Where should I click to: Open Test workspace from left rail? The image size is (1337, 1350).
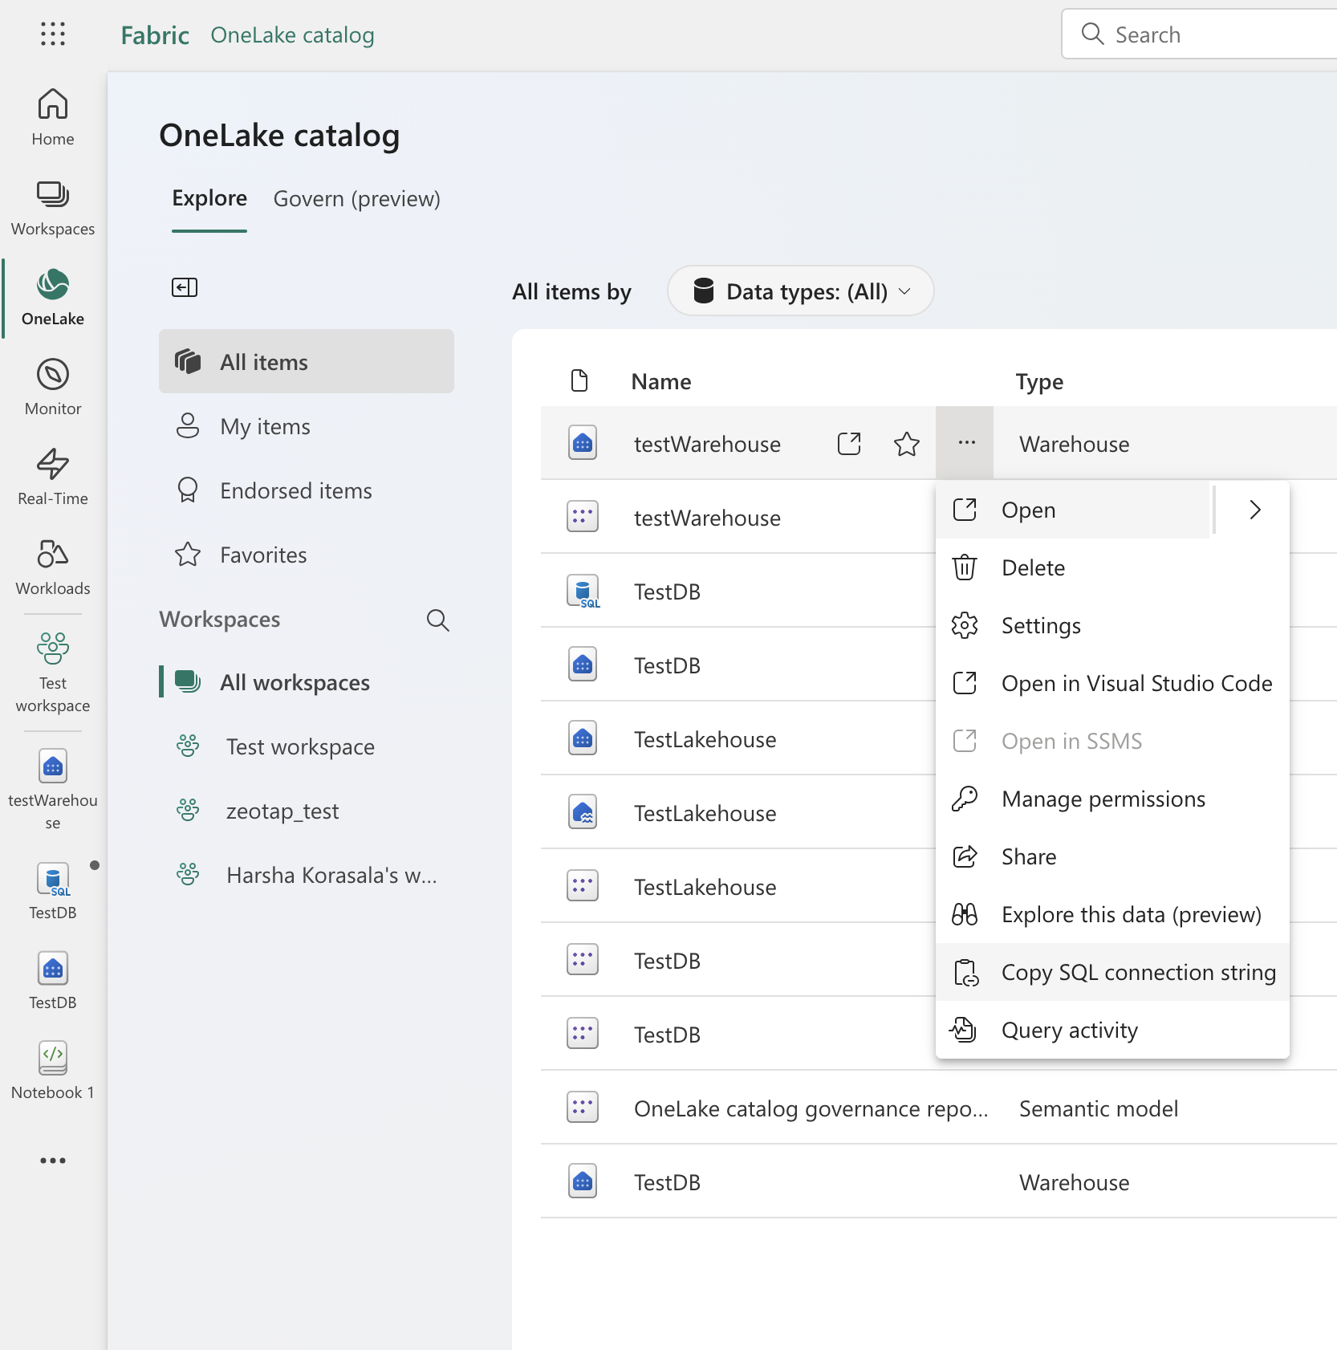53,673
